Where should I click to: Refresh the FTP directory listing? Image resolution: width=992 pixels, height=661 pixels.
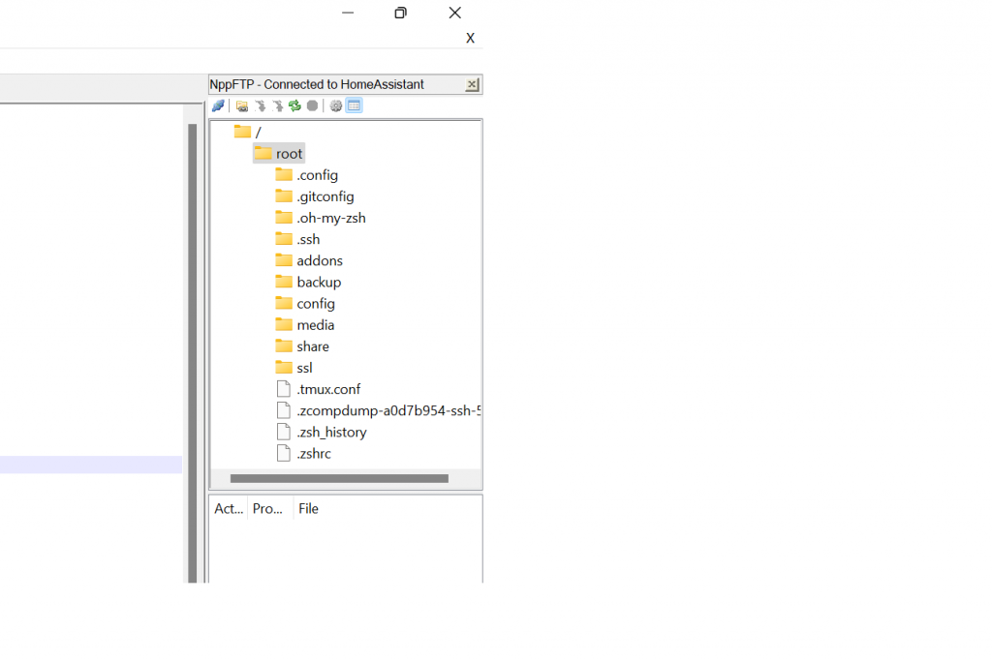tap(294, 105)
